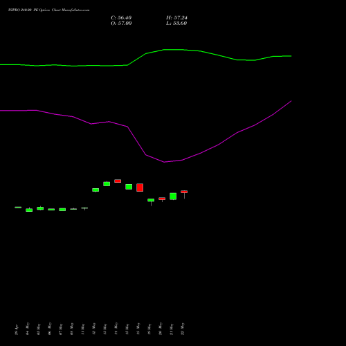Select the 14 May date label
The height and width of the screenshot is (346, 346).
pyautogui.click(x=116, y=329)
